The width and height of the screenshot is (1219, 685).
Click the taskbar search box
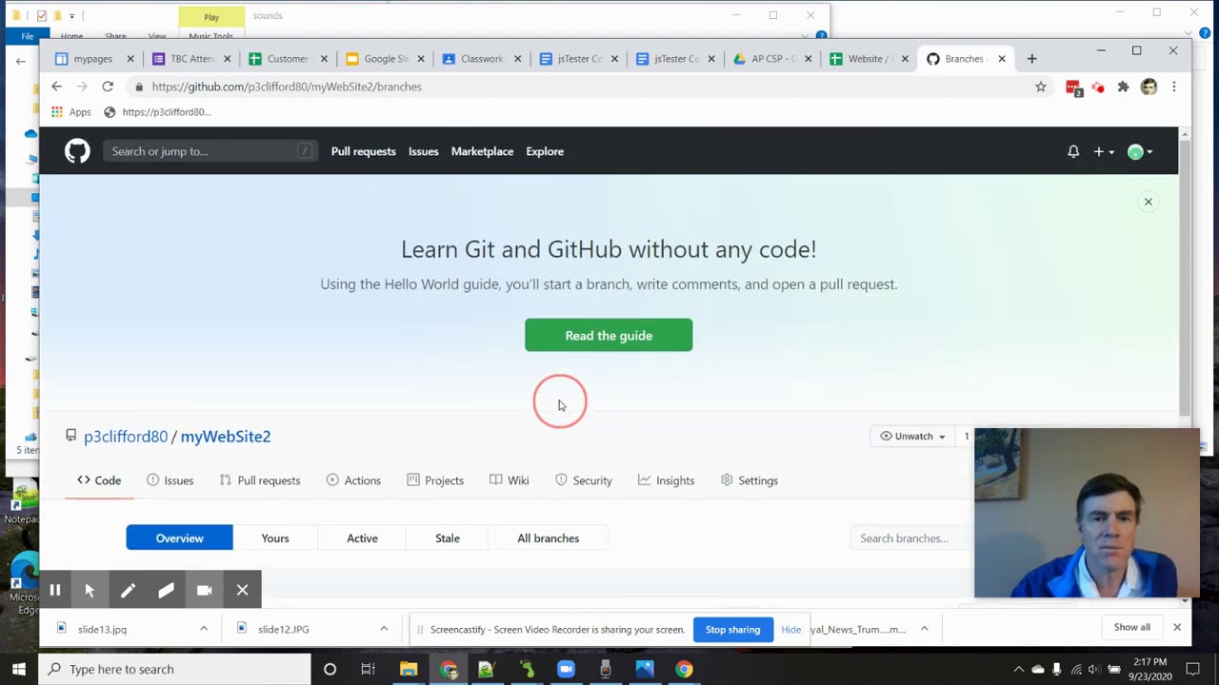click(x=175, y=669)
